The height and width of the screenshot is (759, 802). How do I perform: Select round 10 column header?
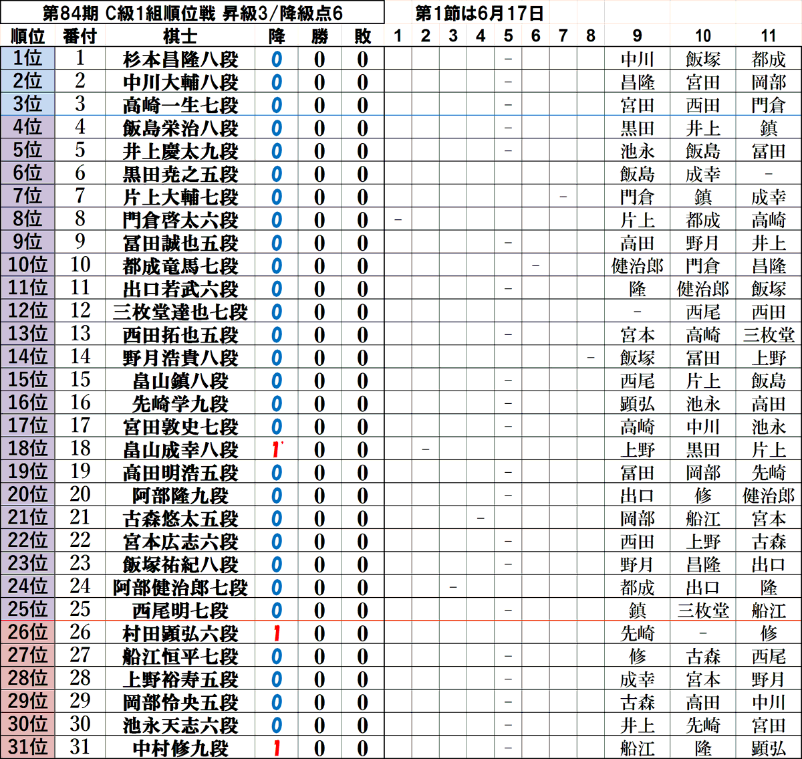(x=703, y=36)
